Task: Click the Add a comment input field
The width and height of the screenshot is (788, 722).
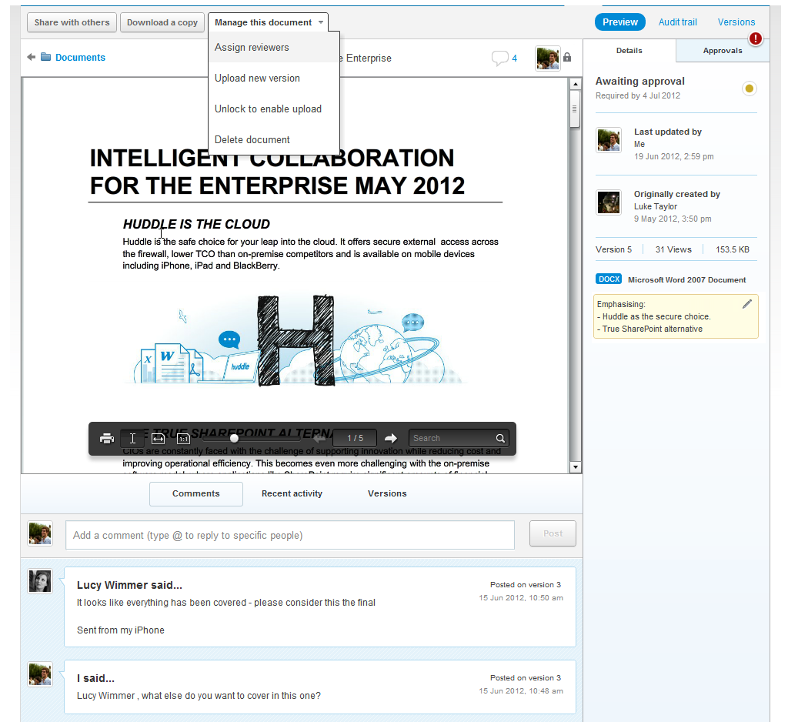Action: pos(289,535)
